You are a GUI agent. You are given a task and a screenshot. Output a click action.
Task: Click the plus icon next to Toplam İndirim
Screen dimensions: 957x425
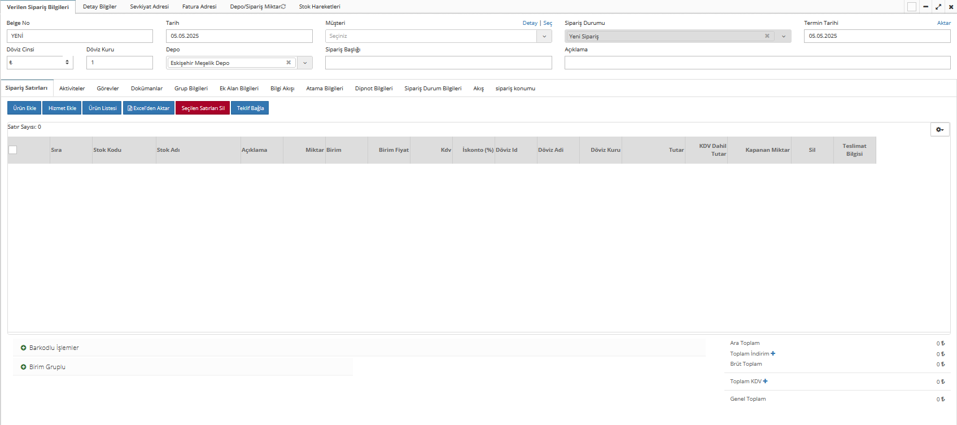tap(773, 354)
